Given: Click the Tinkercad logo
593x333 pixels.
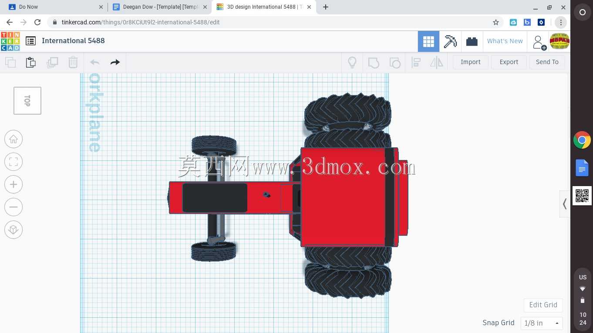Looking at the screenshot, I should click(x=10, y=41).
